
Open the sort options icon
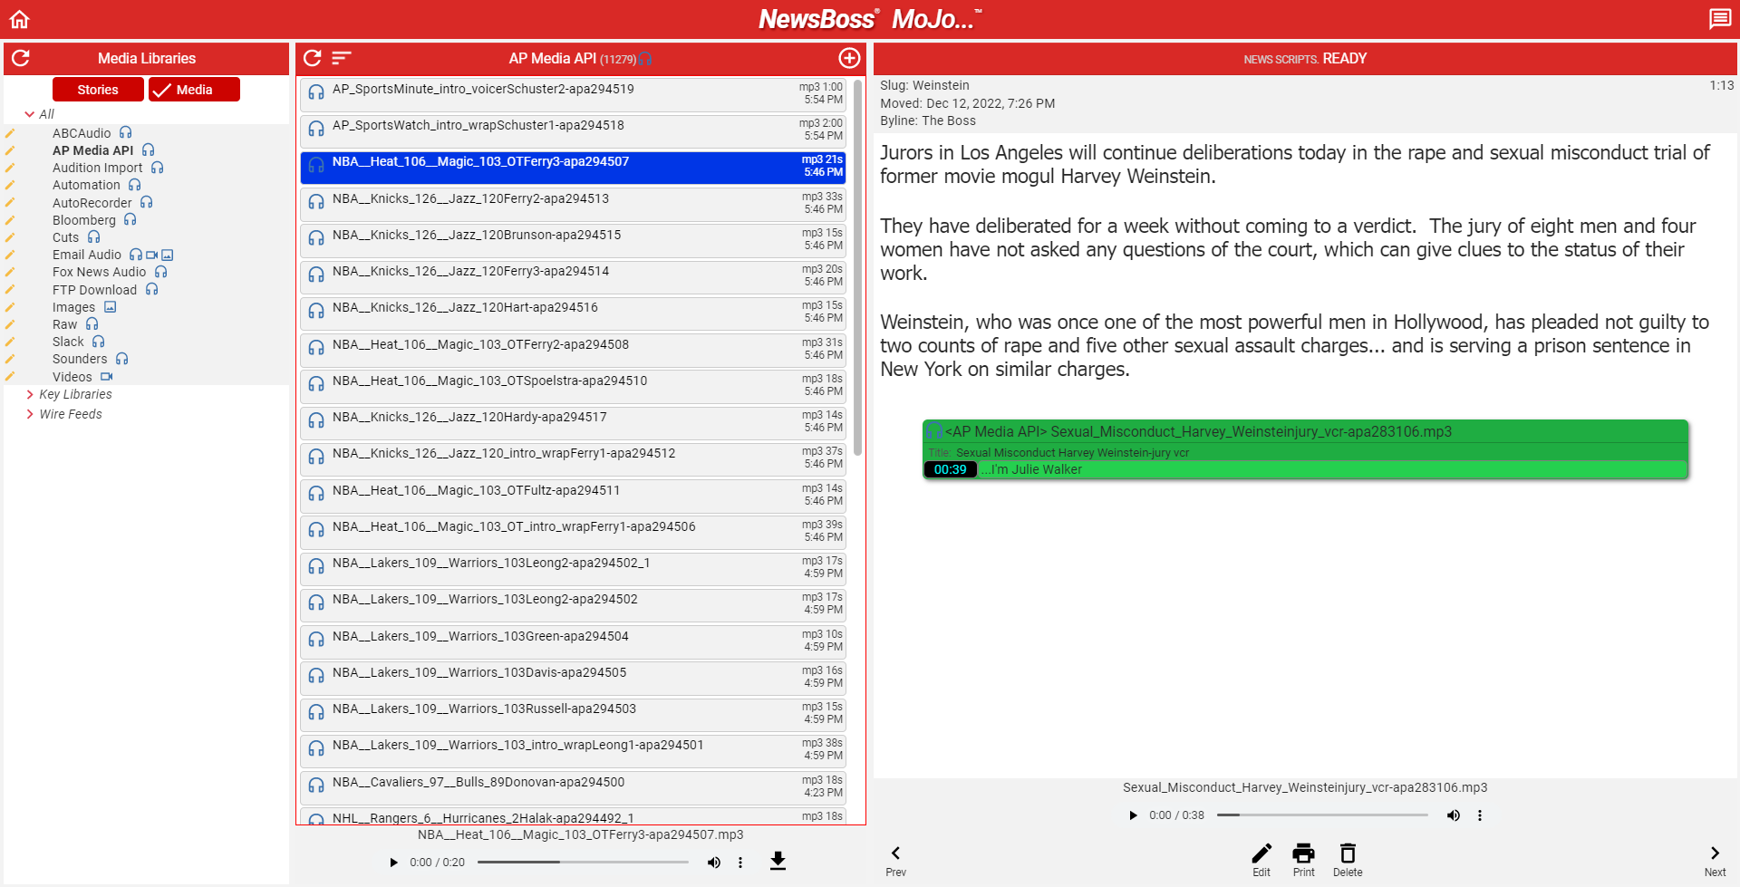click(x=341, y=58)
